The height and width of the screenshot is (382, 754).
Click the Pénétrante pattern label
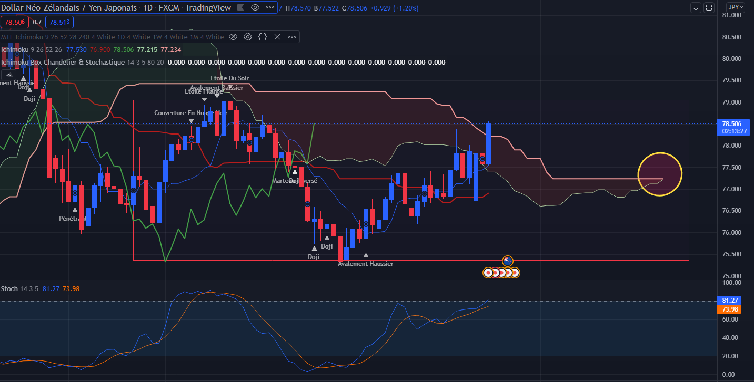75,218
